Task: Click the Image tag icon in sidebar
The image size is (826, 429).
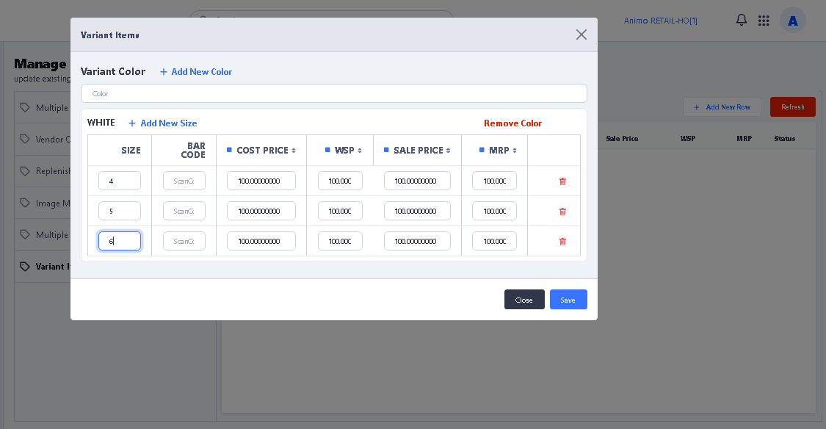Action: click(25, 203)
